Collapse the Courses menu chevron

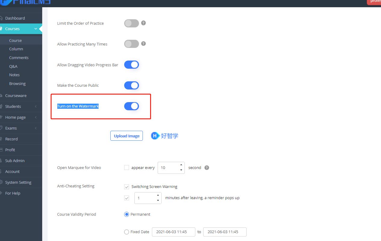pyautogui.click(x=36, y=29)
